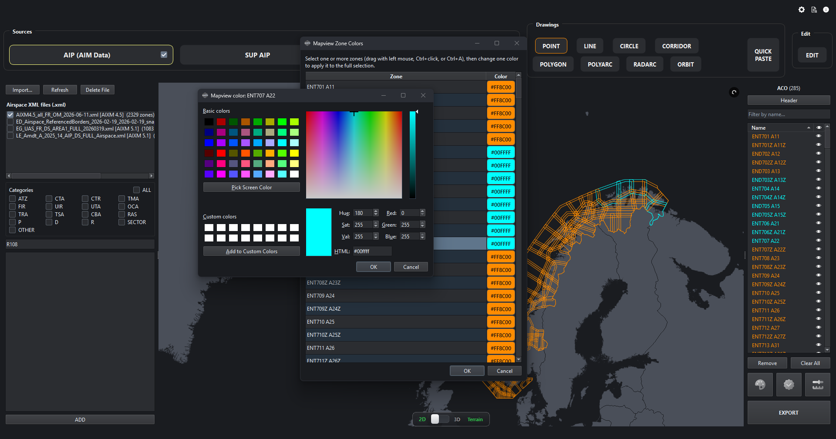Toggle visibility of ENT713 A31

[x=819, y=345]
